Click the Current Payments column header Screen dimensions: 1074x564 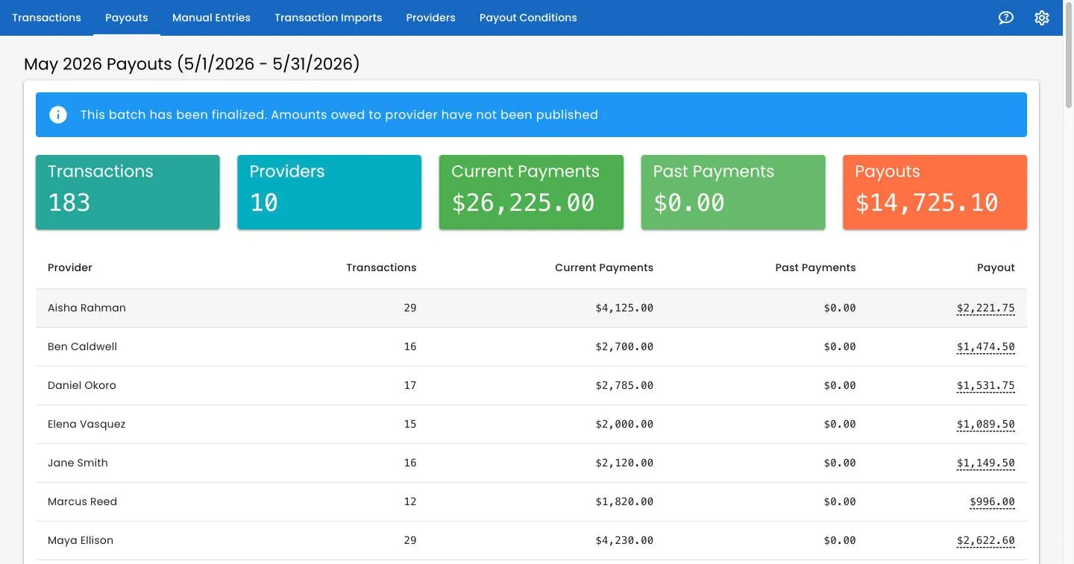click(604, 267)
